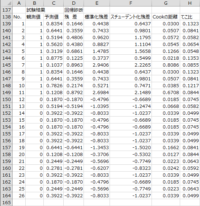Click the 残 差 header cell

point(74,17)
